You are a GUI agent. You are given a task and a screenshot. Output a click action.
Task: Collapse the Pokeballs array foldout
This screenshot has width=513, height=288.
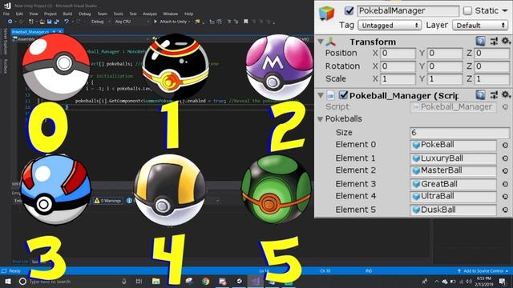(x=321, y=119)
